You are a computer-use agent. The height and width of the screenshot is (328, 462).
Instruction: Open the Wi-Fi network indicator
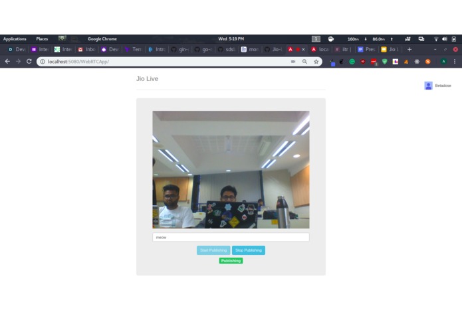click(436, 39)
